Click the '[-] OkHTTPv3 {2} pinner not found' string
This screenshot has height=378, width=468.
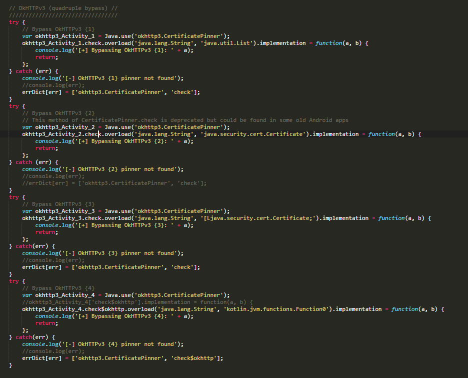tap(119, 169)
